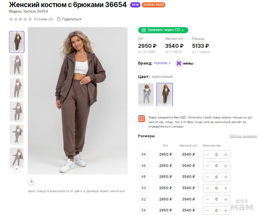Image resolution: width=258 pixels, height=215 pixels.
Task: Open the Отзывы (0) reviews link
Action: [x=43, y=19]
